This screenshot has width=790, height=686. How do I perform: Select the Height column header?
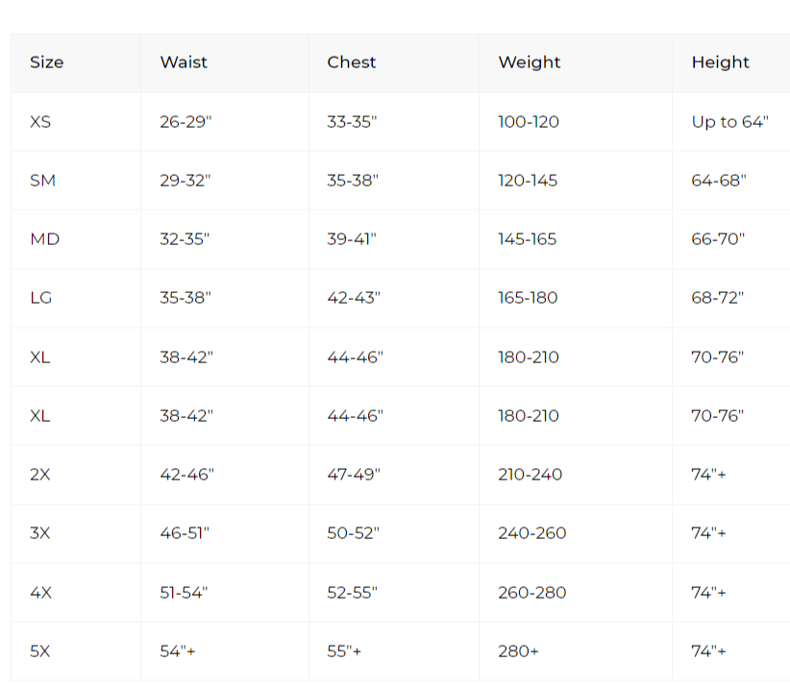click(x=720, y=62)
